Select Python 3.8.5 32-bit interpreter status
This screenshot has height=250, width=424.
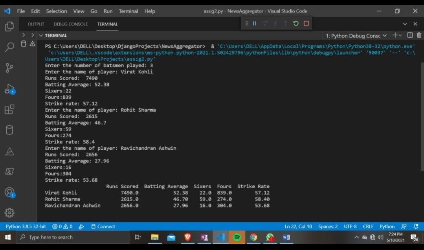[26, 226]
